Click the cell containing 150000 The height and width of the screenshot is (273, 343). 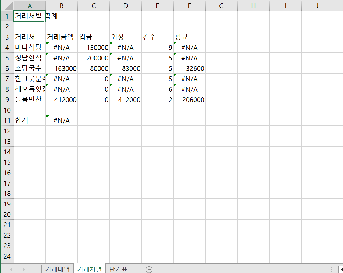pyautogui.click(x=93, y=48)
